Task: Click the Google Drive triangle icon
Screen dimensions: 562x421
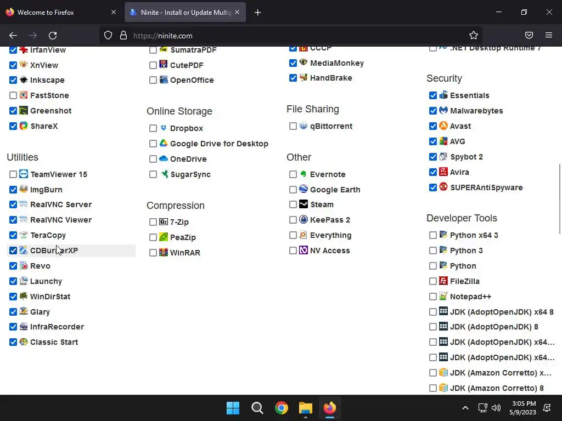Action: 164,144
